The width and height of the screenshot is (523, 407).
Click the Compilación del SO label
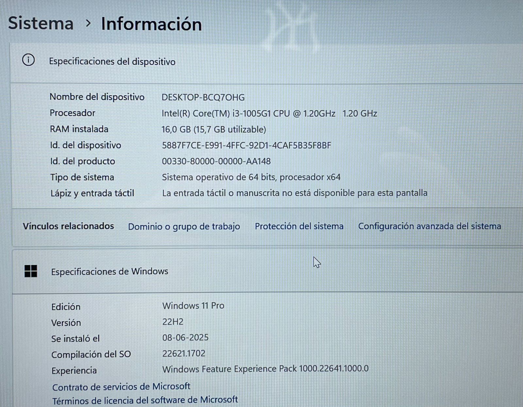tap(91, 354)
